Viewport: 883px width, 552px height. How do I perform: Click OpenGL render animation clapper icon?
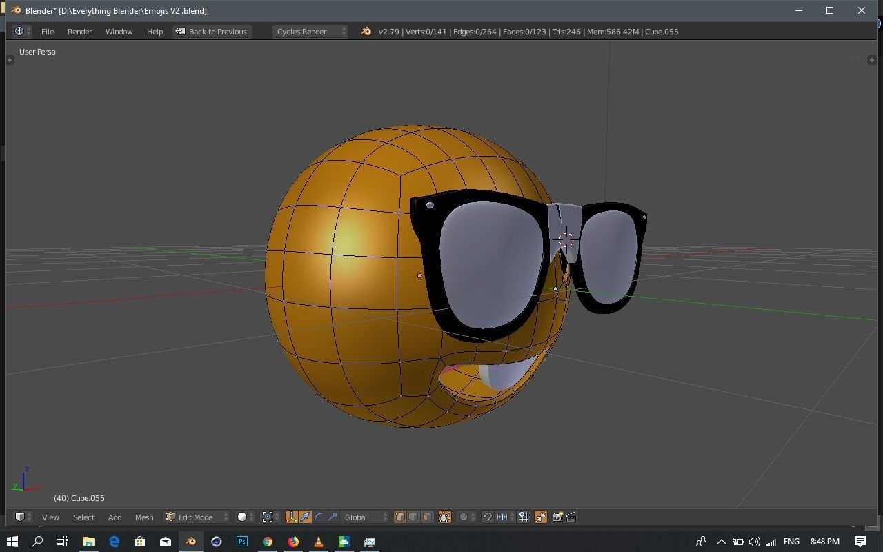click(571, 517)
